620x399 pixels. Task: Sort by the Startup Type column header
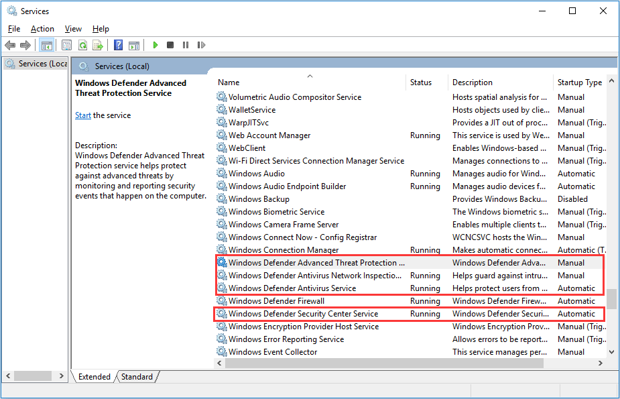[580, 82]
